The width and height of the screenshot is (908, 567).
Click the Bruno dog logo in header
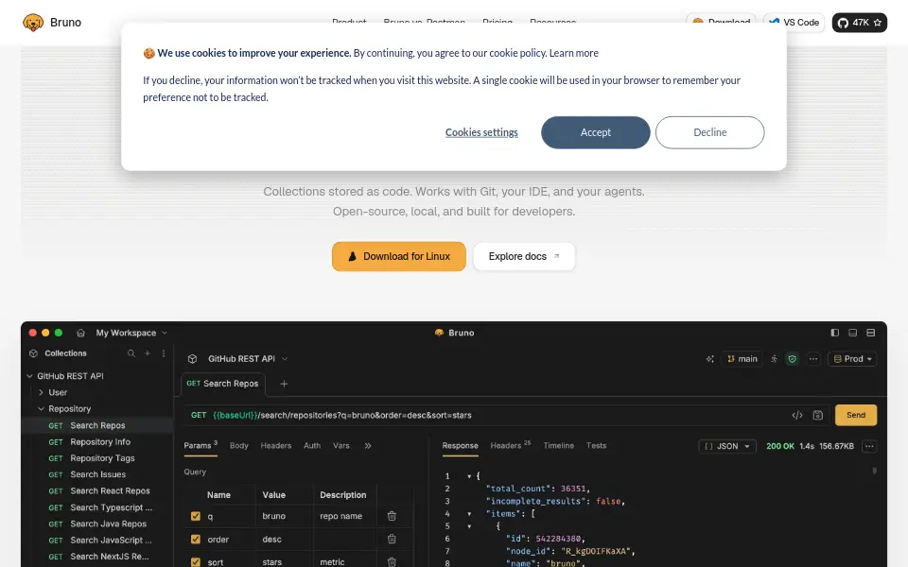(x=33, y=23)
